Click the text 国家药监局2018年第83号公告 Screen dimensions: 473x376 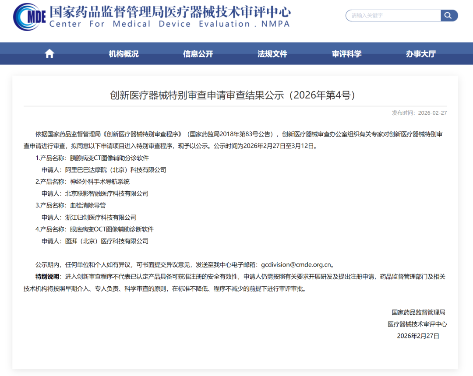tap(230, 134)
